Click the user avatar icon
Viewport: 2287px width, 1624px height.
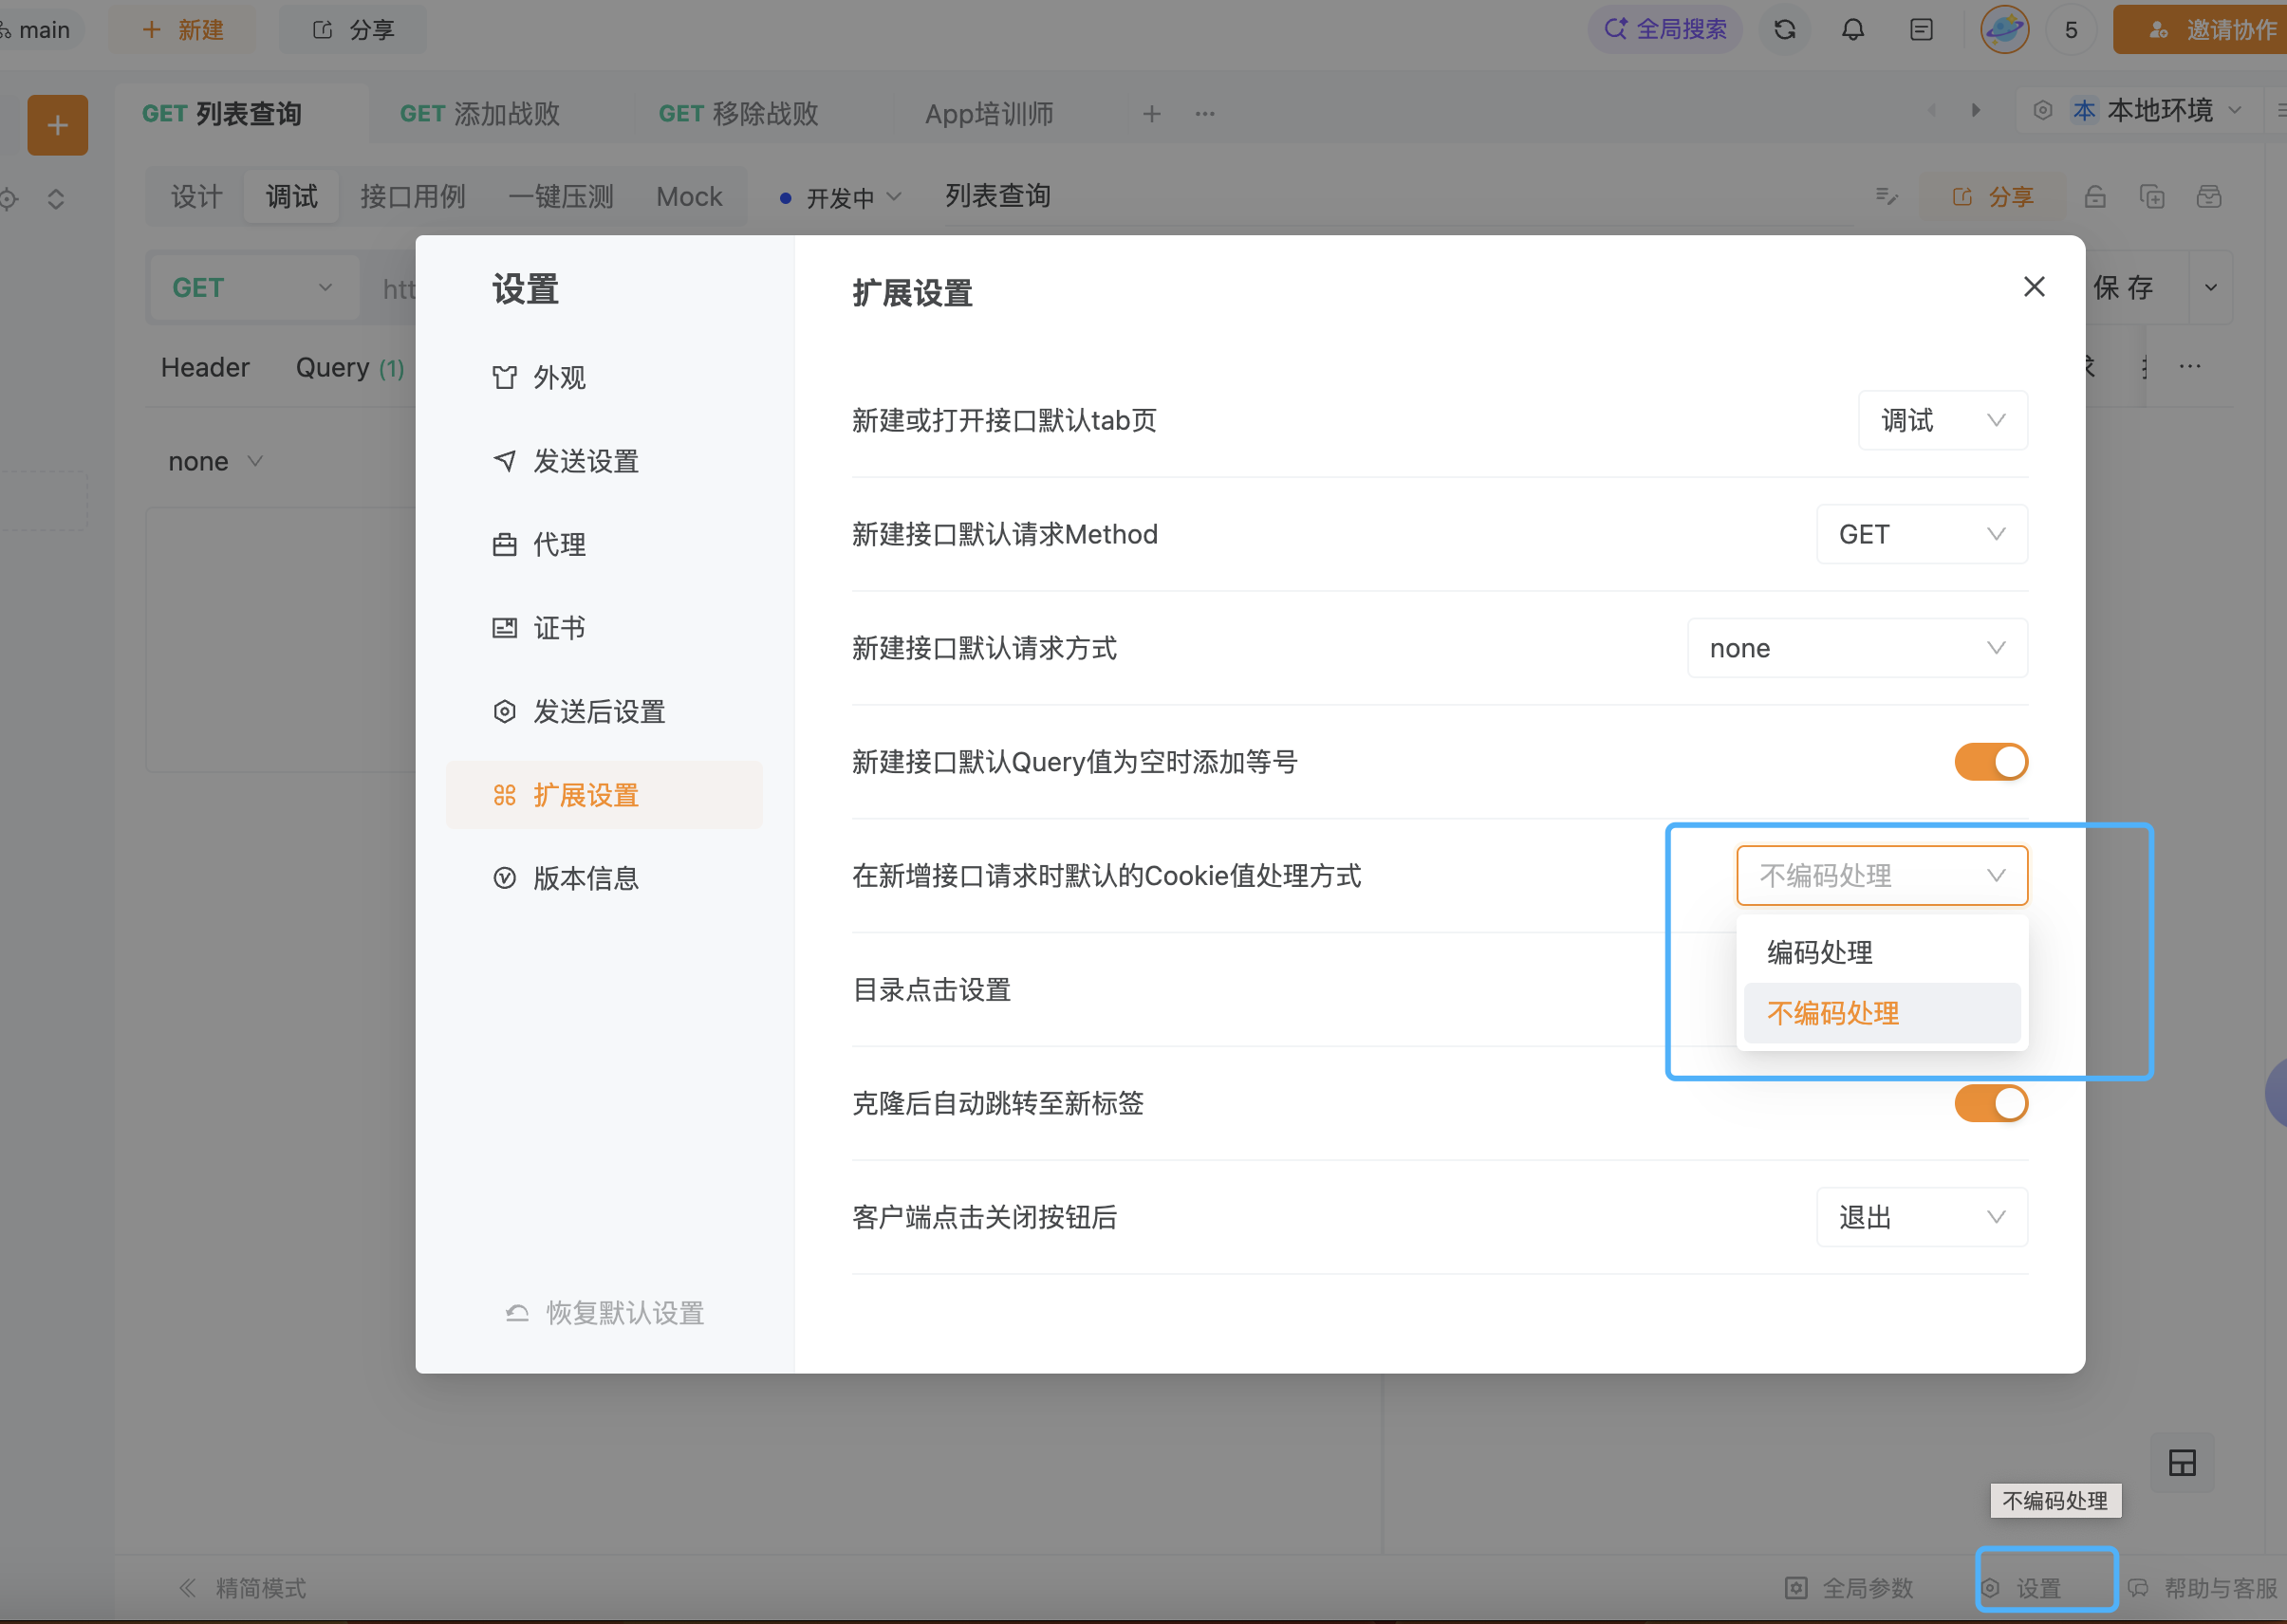point(2004,29)
